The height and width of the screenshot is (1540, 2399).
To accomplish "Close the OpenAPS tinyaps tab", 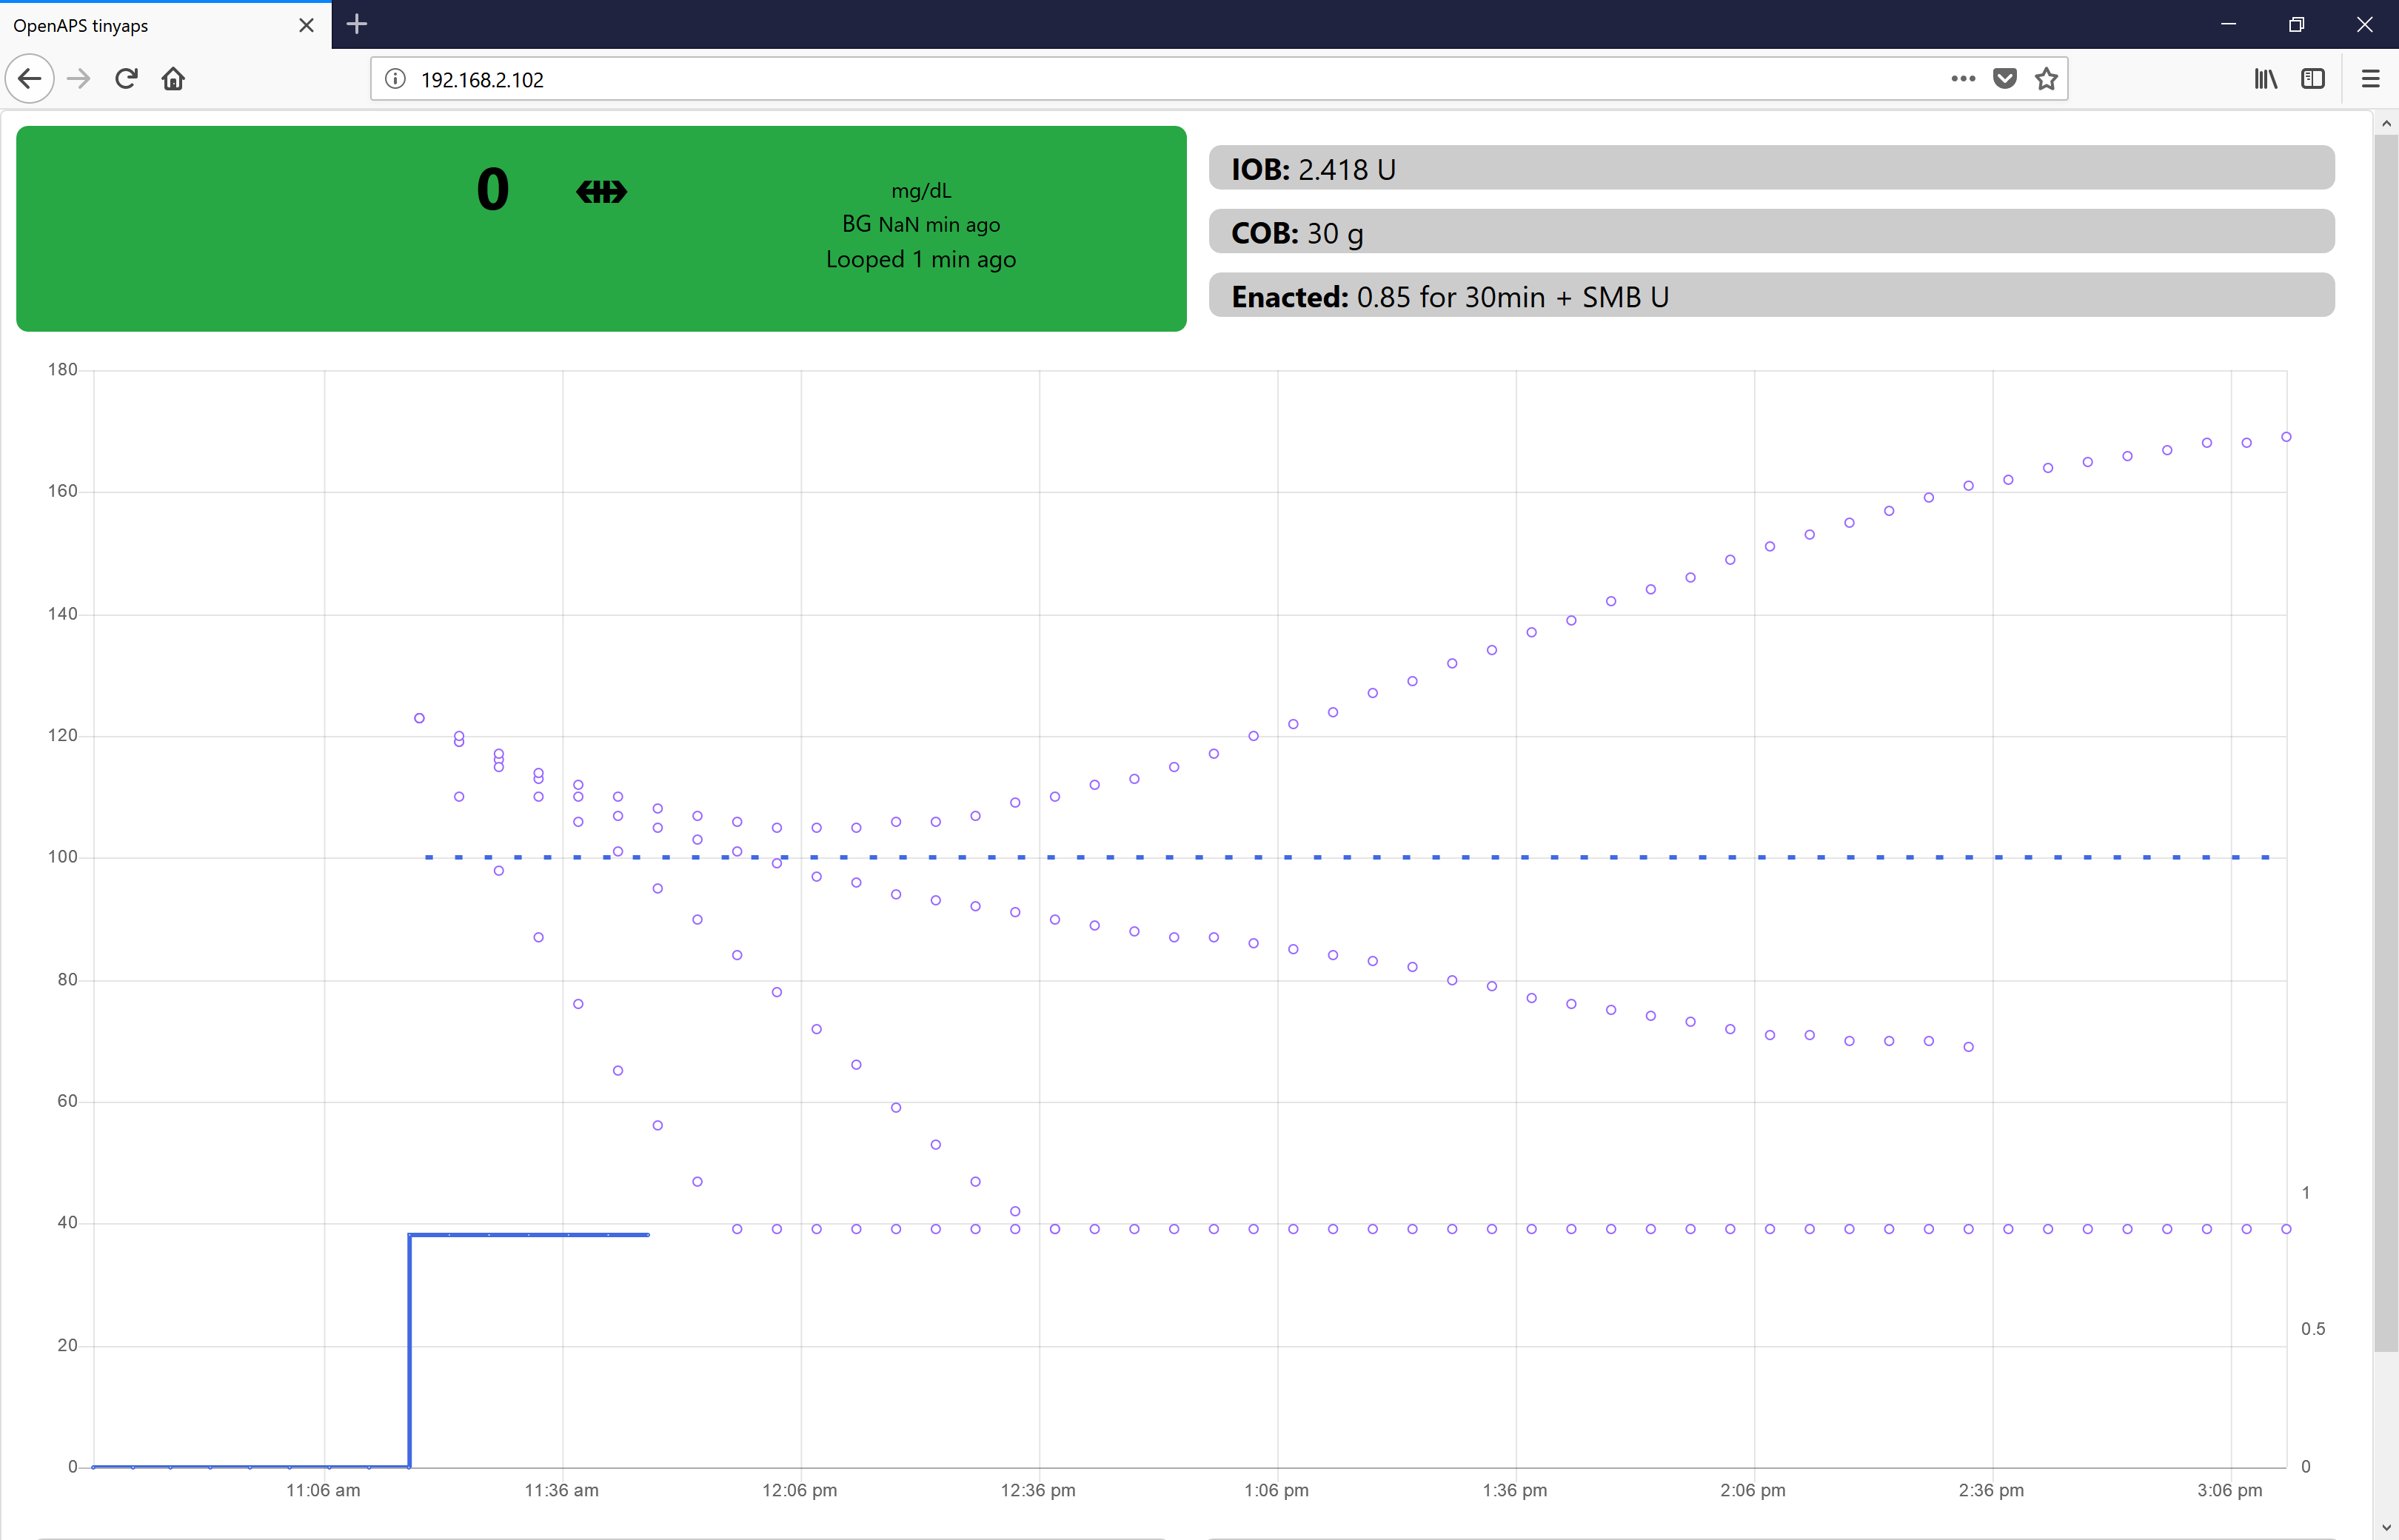I will point(306,25).
